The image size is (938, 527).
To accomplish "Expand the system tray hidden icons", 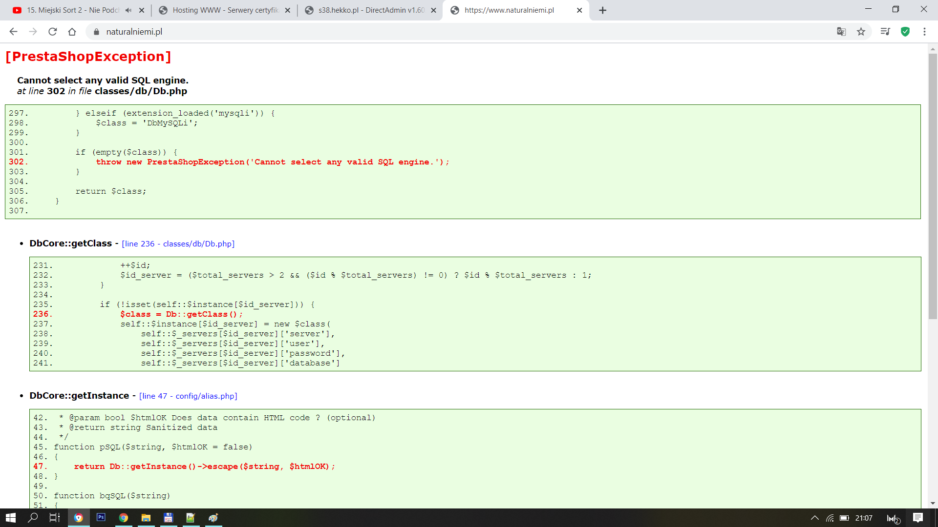I will click(x=814, y=518).
